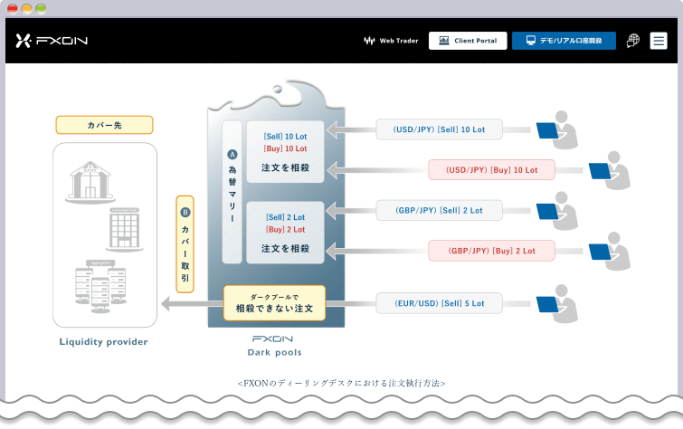
Task: Click the Sell 2 Lot netting box
Action: (285, 233)
